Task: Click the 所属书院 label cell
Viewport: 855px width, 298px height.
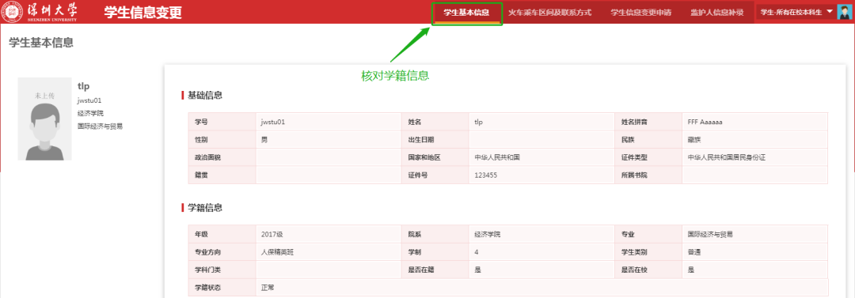Action: tap(648, 175)
